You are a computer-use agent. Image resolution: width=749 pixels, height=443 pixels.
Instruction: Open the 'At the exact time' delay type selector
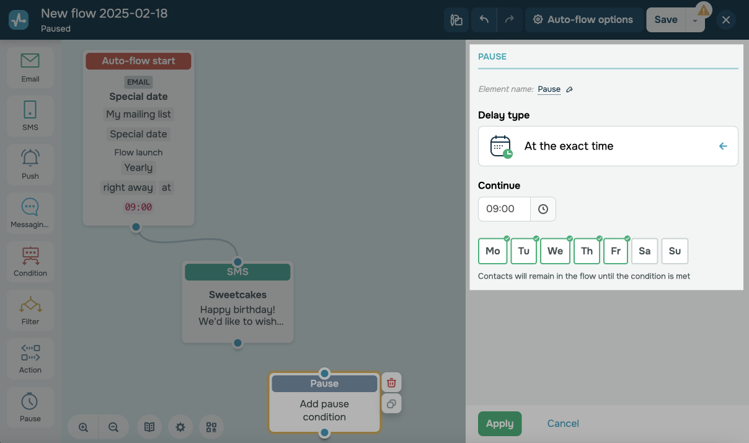tap(608, 146)
